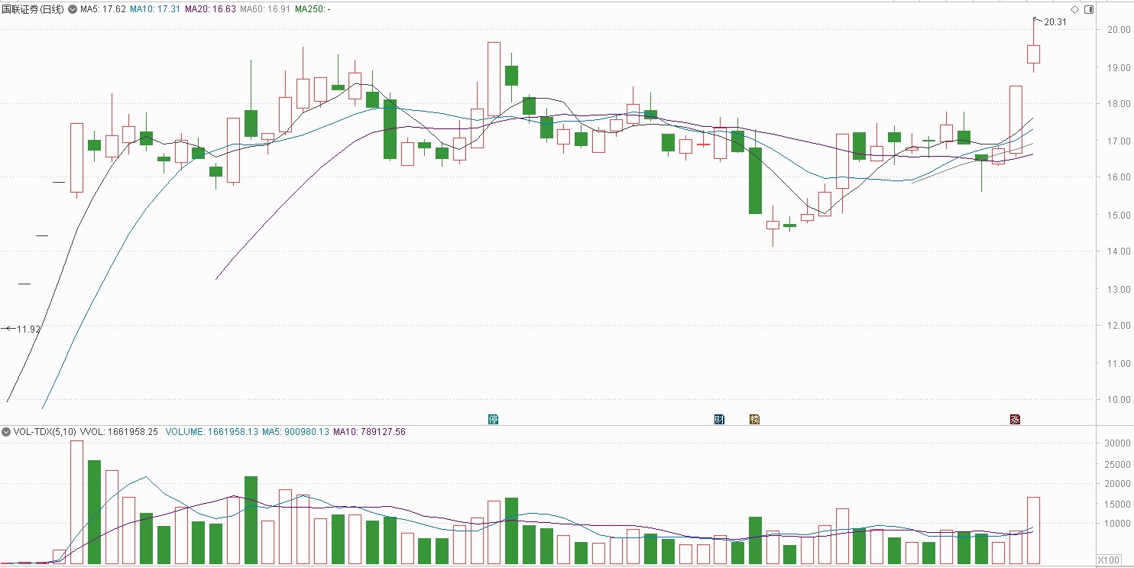Screen dimensions: 1134x568
Task: Open the teal 停 event marker
Action: click(493, 419)
